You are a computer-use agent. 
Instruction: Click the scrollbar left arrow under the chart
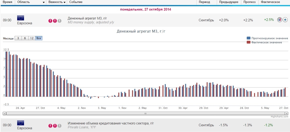(x=5, y=113)
